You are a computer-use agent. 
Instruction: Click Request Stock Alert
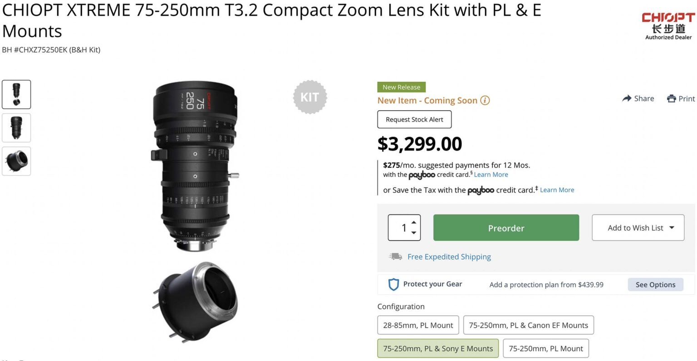414,119
